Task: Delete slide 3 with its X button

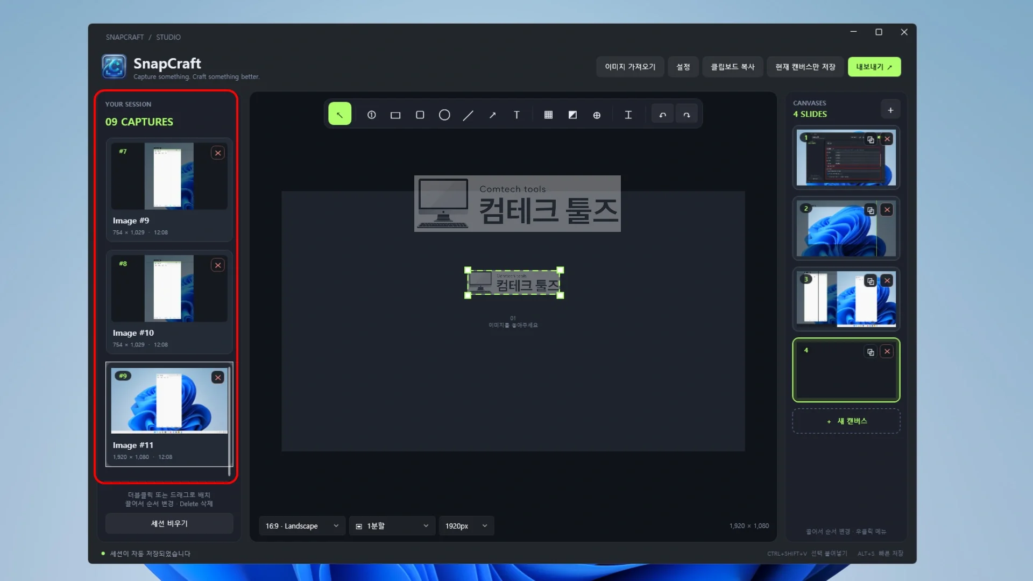Action: point(887,281)
